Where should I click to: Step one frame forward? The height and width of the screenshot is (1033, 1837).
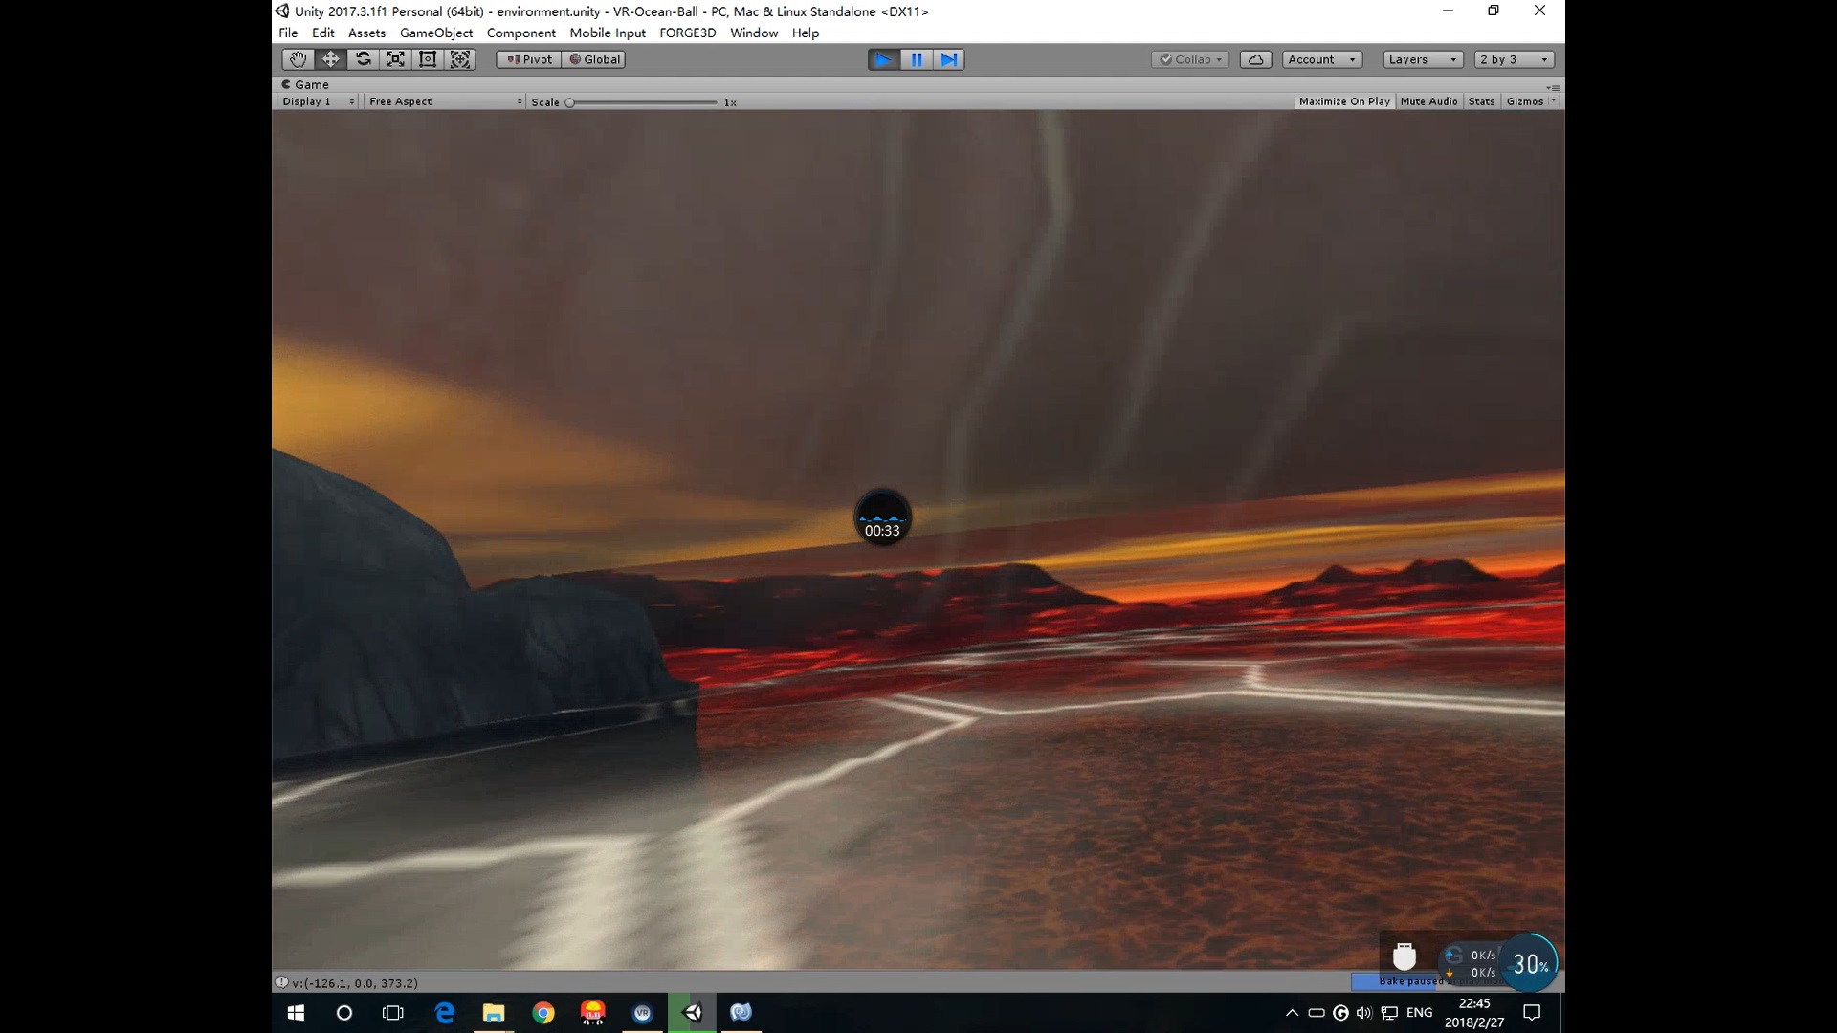click(x=948, y=59)
